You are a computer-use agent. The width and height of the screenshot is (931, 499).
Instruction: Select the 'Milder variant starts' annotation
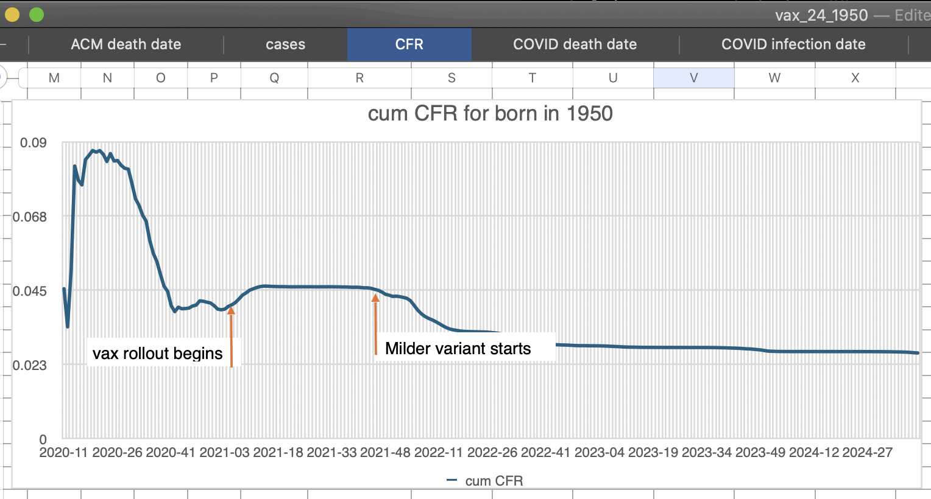point(458,349)
